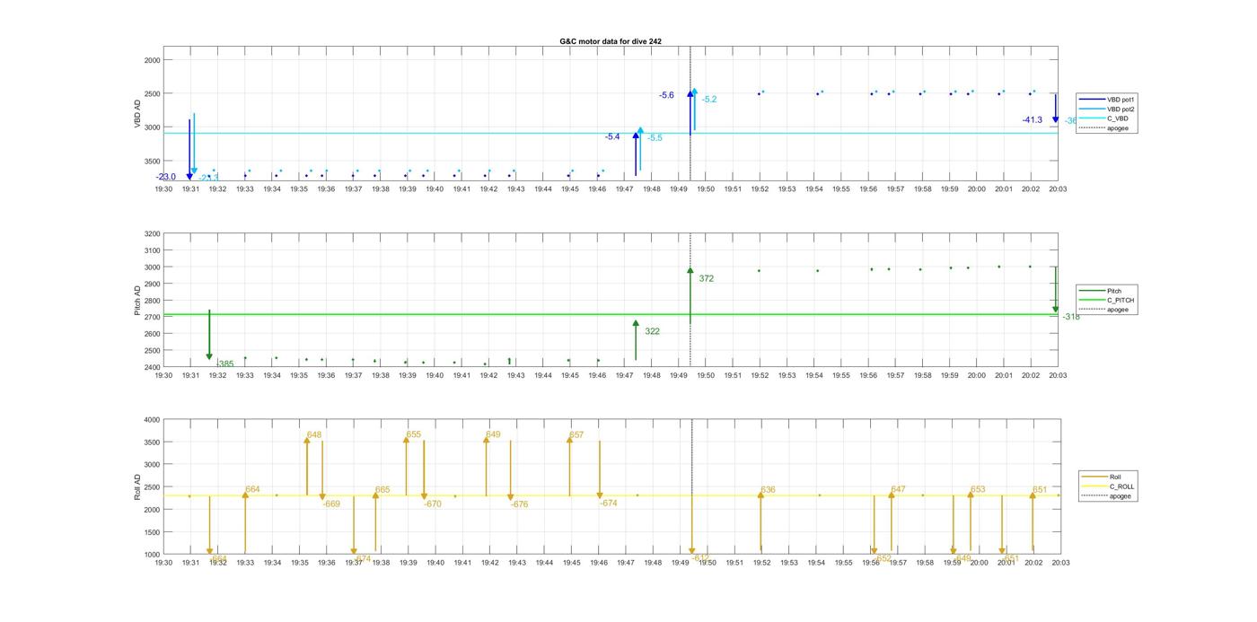Click the "-669" roll data label
1257x622 pixels.
point(330,504)
